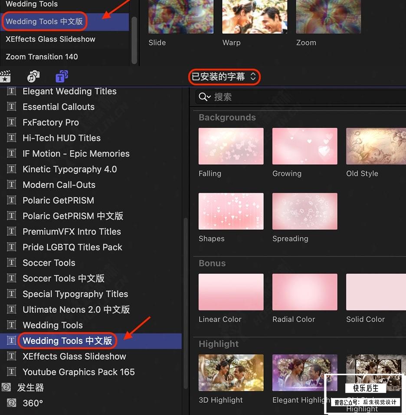The width and height of the screenshot is (406, 415).
Task: Click the title icon beside PremiumVFX Intro Titles
Action: tap(11, 232)
